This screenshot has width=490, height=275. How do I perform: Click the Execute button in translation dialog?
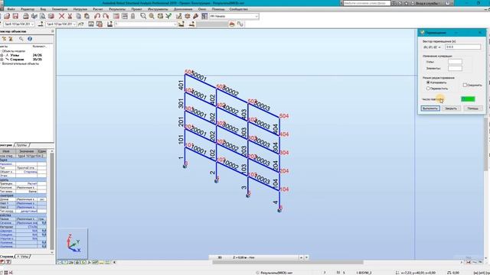430,108
